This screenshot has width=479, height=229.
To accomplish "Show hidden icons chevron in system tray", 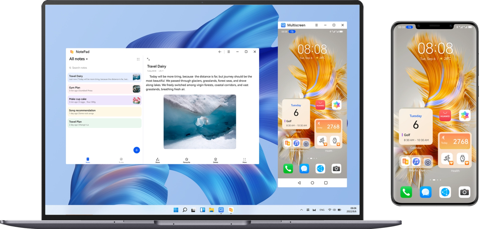I will [x=301, y=210].
